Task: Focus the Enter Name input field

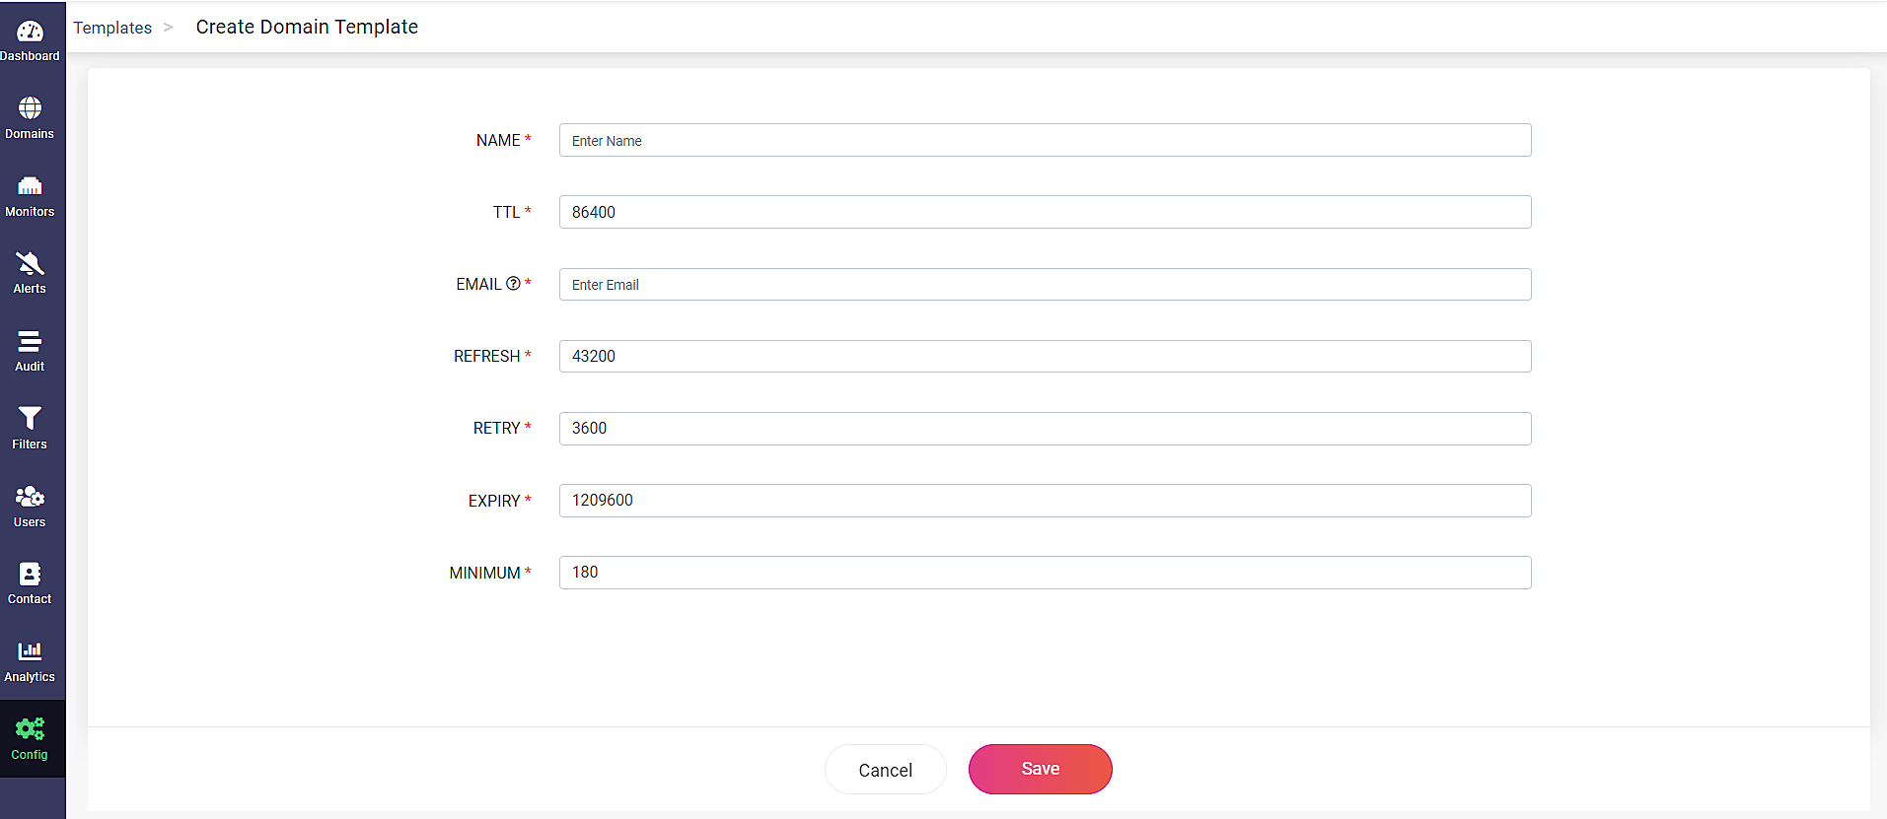Action: tap(1045, 140)
